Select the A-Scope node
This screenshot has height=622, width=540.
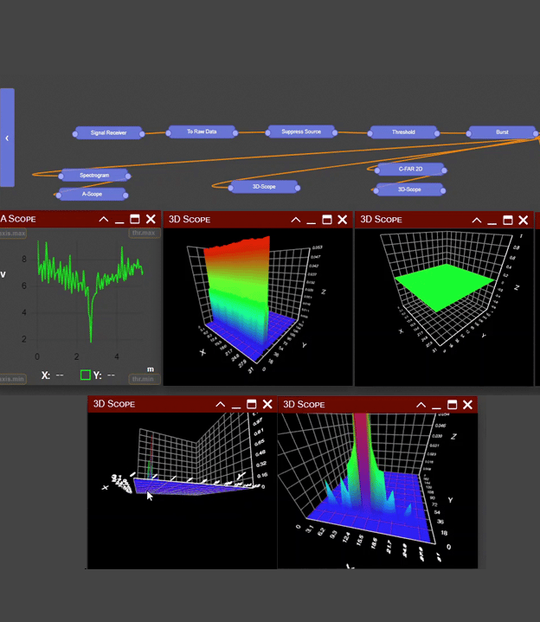[x=92, y=194]
